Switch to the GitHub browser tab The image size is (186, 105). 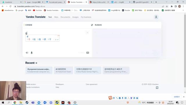pos(142,2)
